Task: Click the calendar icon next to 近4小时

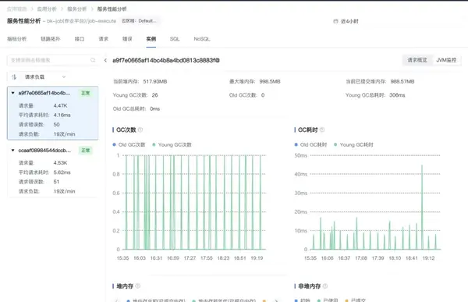Action: [x=335, y=21]
